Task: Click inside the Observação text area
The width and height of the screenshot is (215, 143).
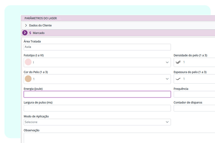Action: tap(119, 138)
